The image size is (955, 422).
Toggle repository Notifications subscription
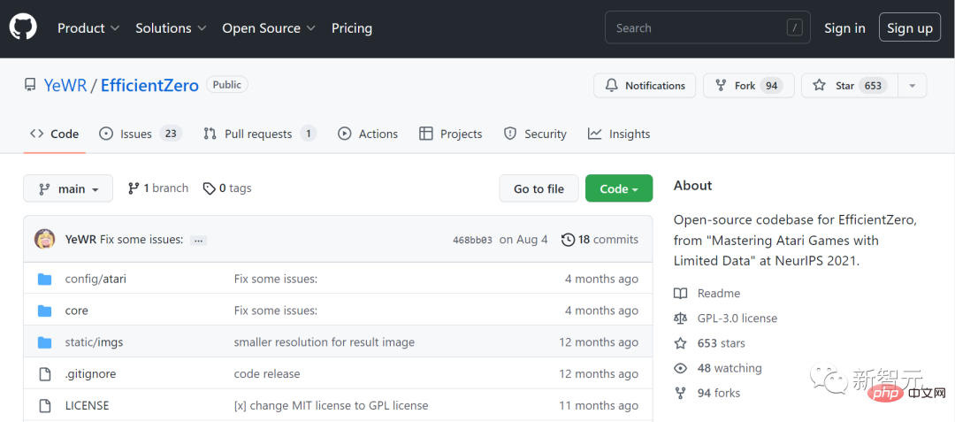click(x=645, y=86)
